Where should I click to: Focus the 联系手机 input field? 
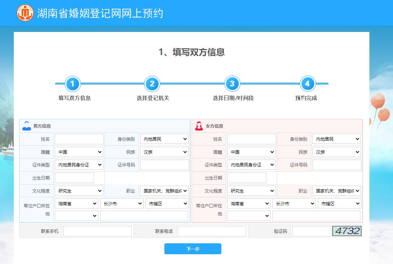pyautogui.click(x=97, y=231)
